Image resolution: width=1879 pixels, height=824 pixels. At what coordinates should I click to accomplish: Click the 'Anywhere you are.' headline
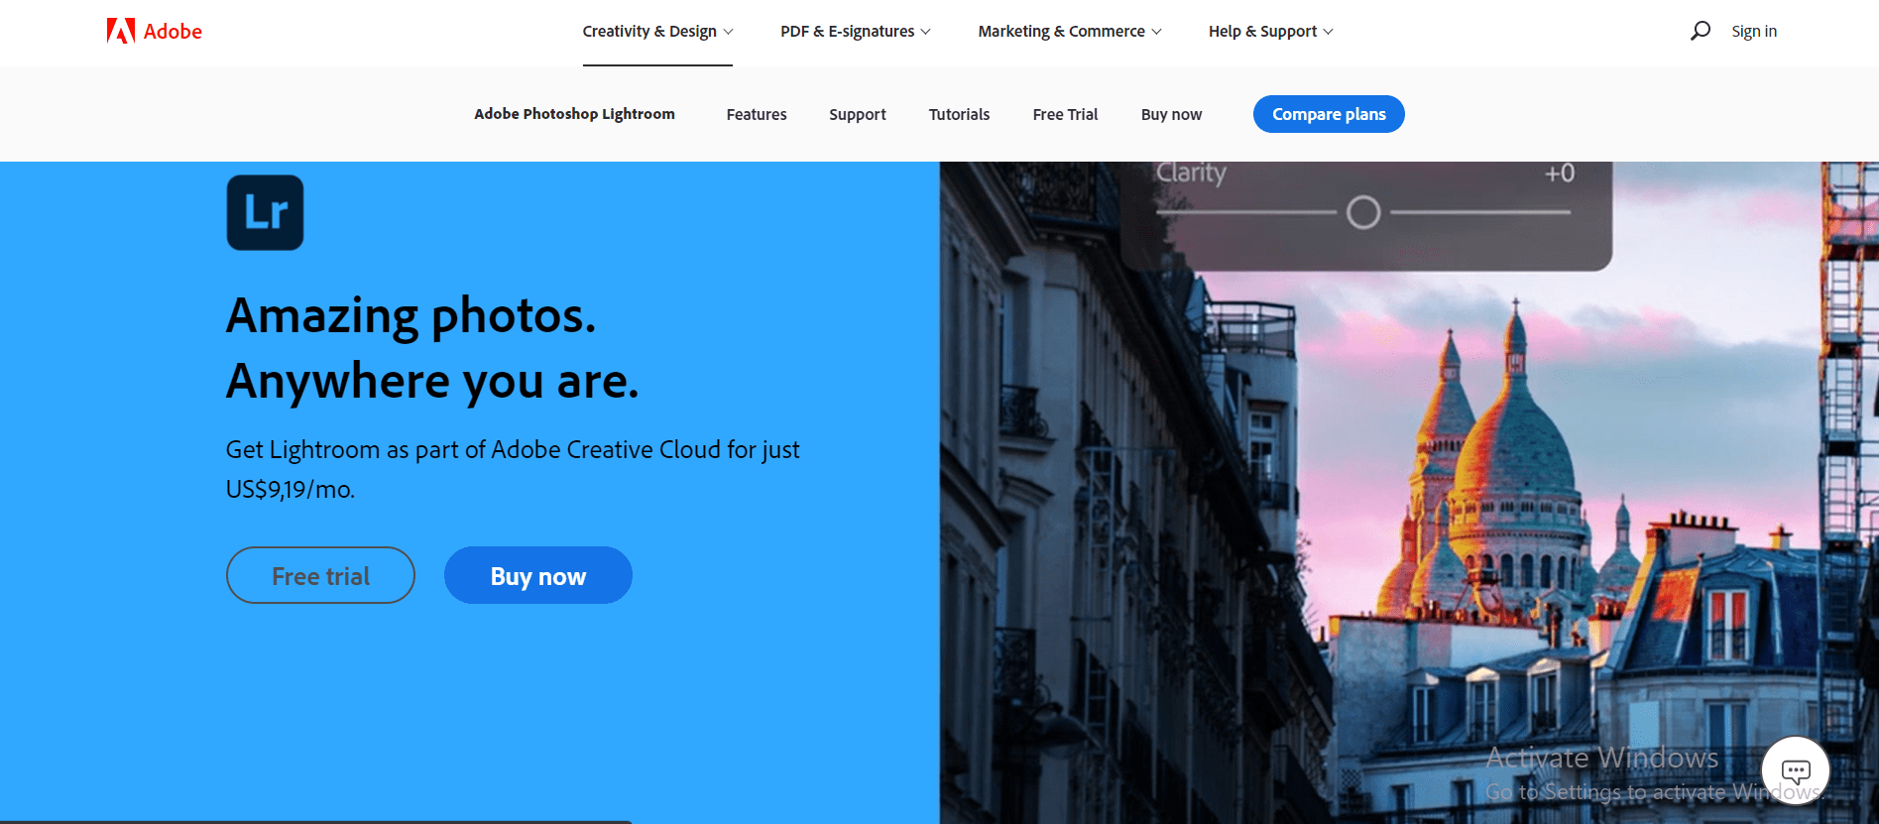point(432,381)
